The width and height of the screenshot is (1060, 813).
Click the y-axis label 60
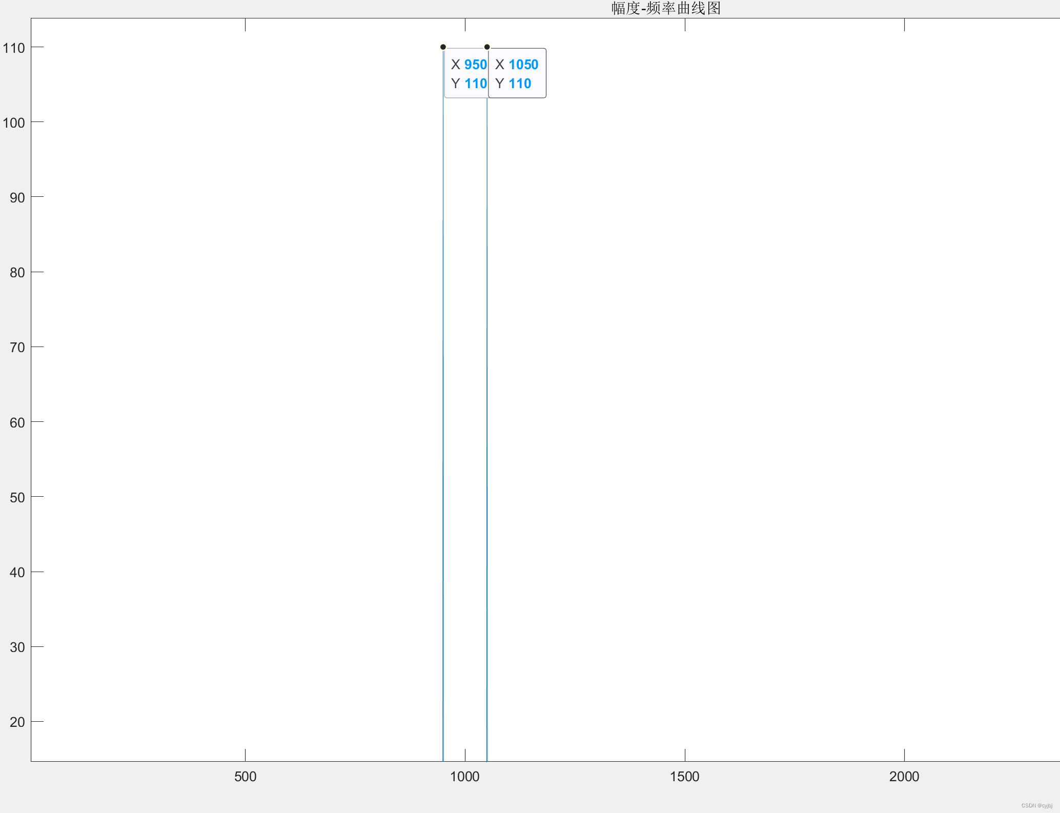point(17,422)
